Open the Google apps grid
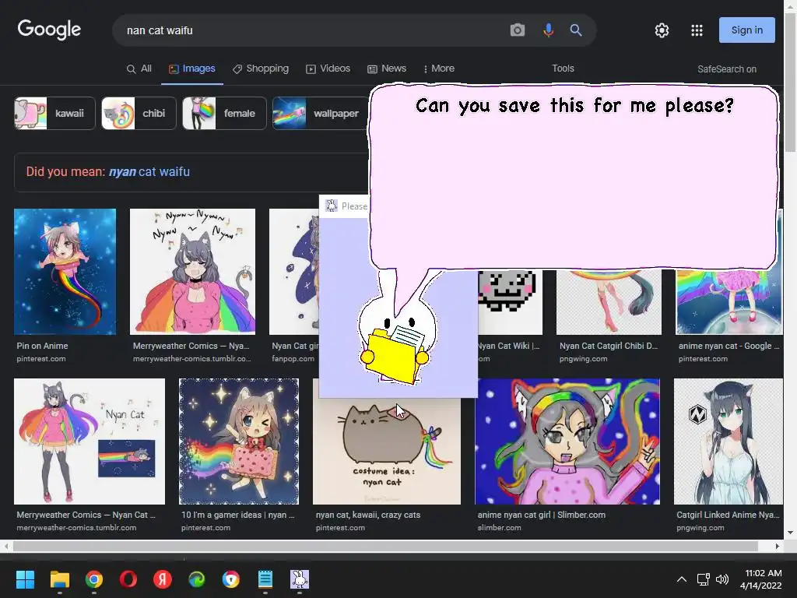Image resolution: width=797 pixels, height=598 pixels. [697, 30]
